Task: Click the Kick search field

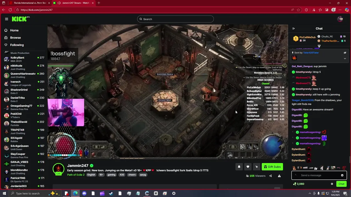Action: click(x=175, y=19)
